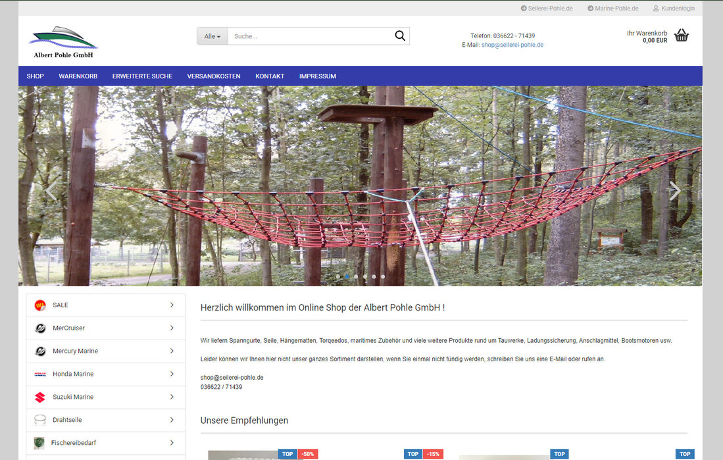Viewport: 723px width, 460px height.
Task: Open the Versandkosten menu item
Action: pos(214,76)
